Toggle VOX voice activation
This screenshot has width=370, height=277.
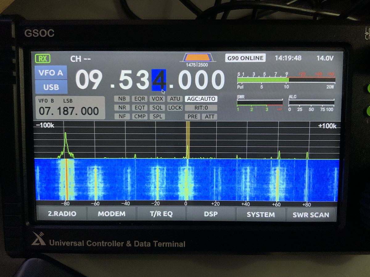tap(157, 99)
